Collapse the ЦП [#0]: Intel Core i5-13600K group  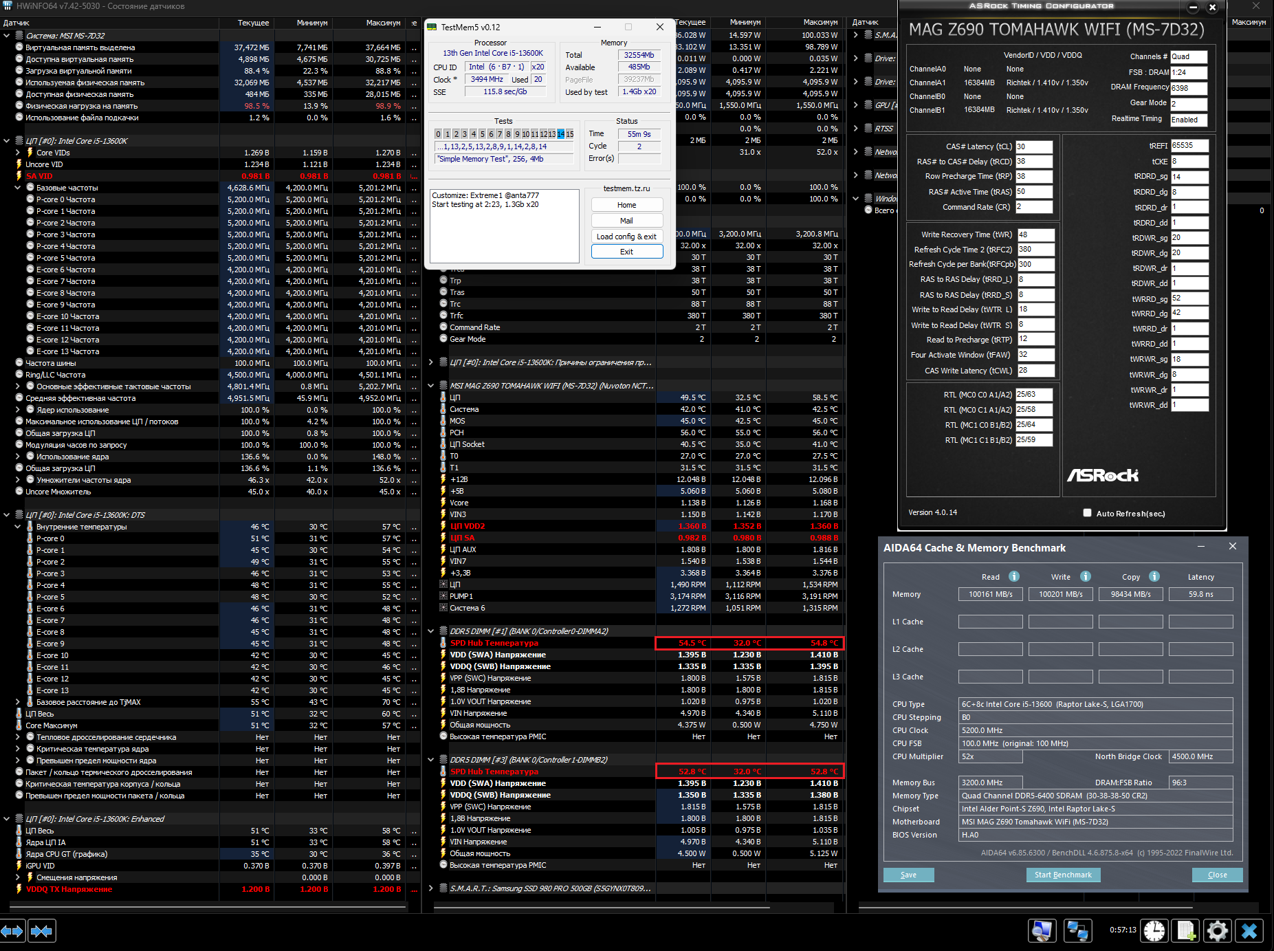[6, 141]
